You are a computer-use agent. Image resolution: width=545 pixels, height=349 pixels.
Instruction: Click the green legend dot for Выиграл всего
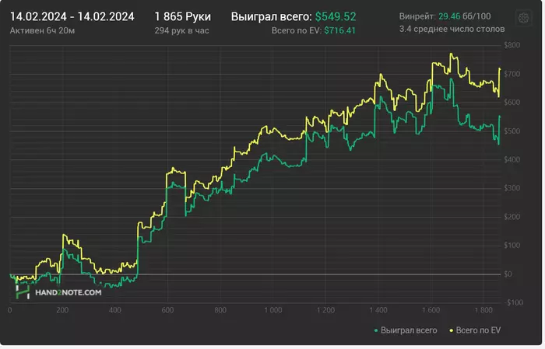pos(376,330)
